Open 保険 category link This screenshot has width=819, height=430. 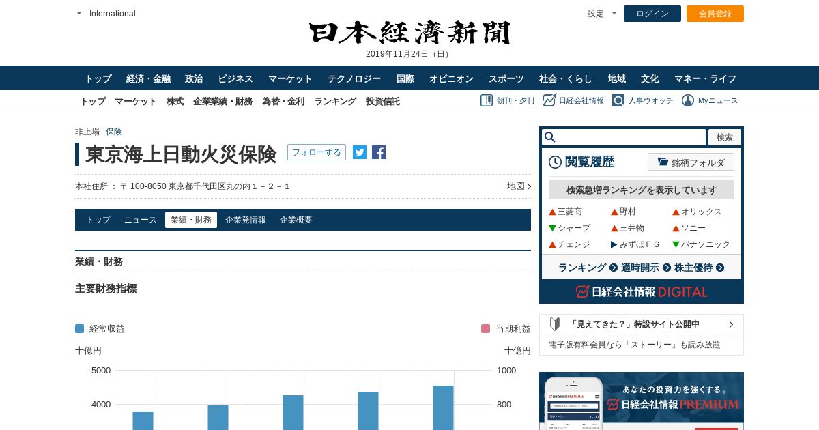click(114, 132)
